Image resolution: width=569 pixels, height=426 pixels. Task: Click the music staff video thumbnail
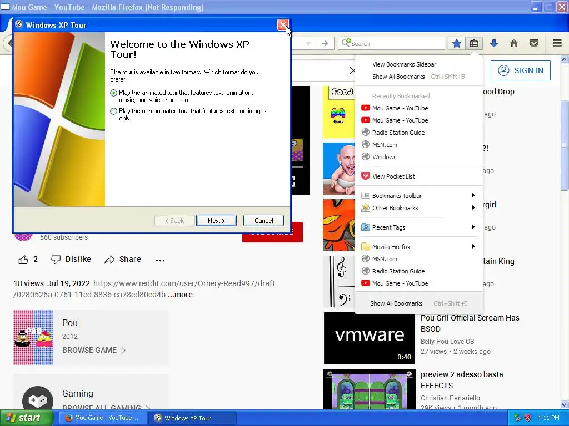coord(339,281)
